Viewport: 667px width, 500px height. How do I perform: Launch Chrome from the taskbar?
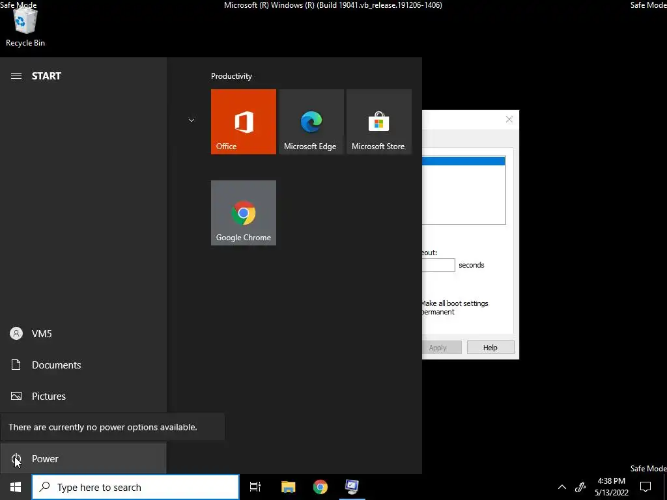tap(320, 487)
